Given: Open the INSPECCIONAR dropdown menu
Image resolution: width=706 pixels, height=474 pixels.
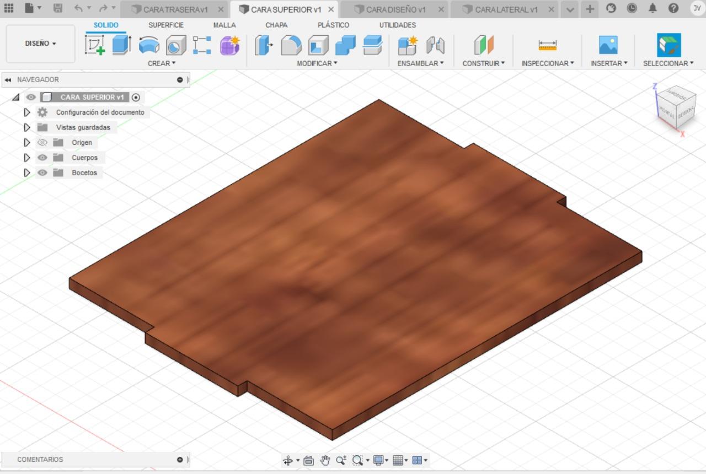Looking at the screenshot, I should [x=548, y=63].
